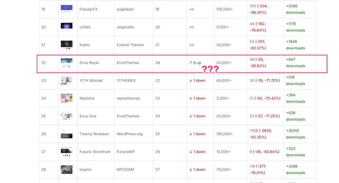Click the unchanged rank arrow for PopularFX

click(192, 9)
